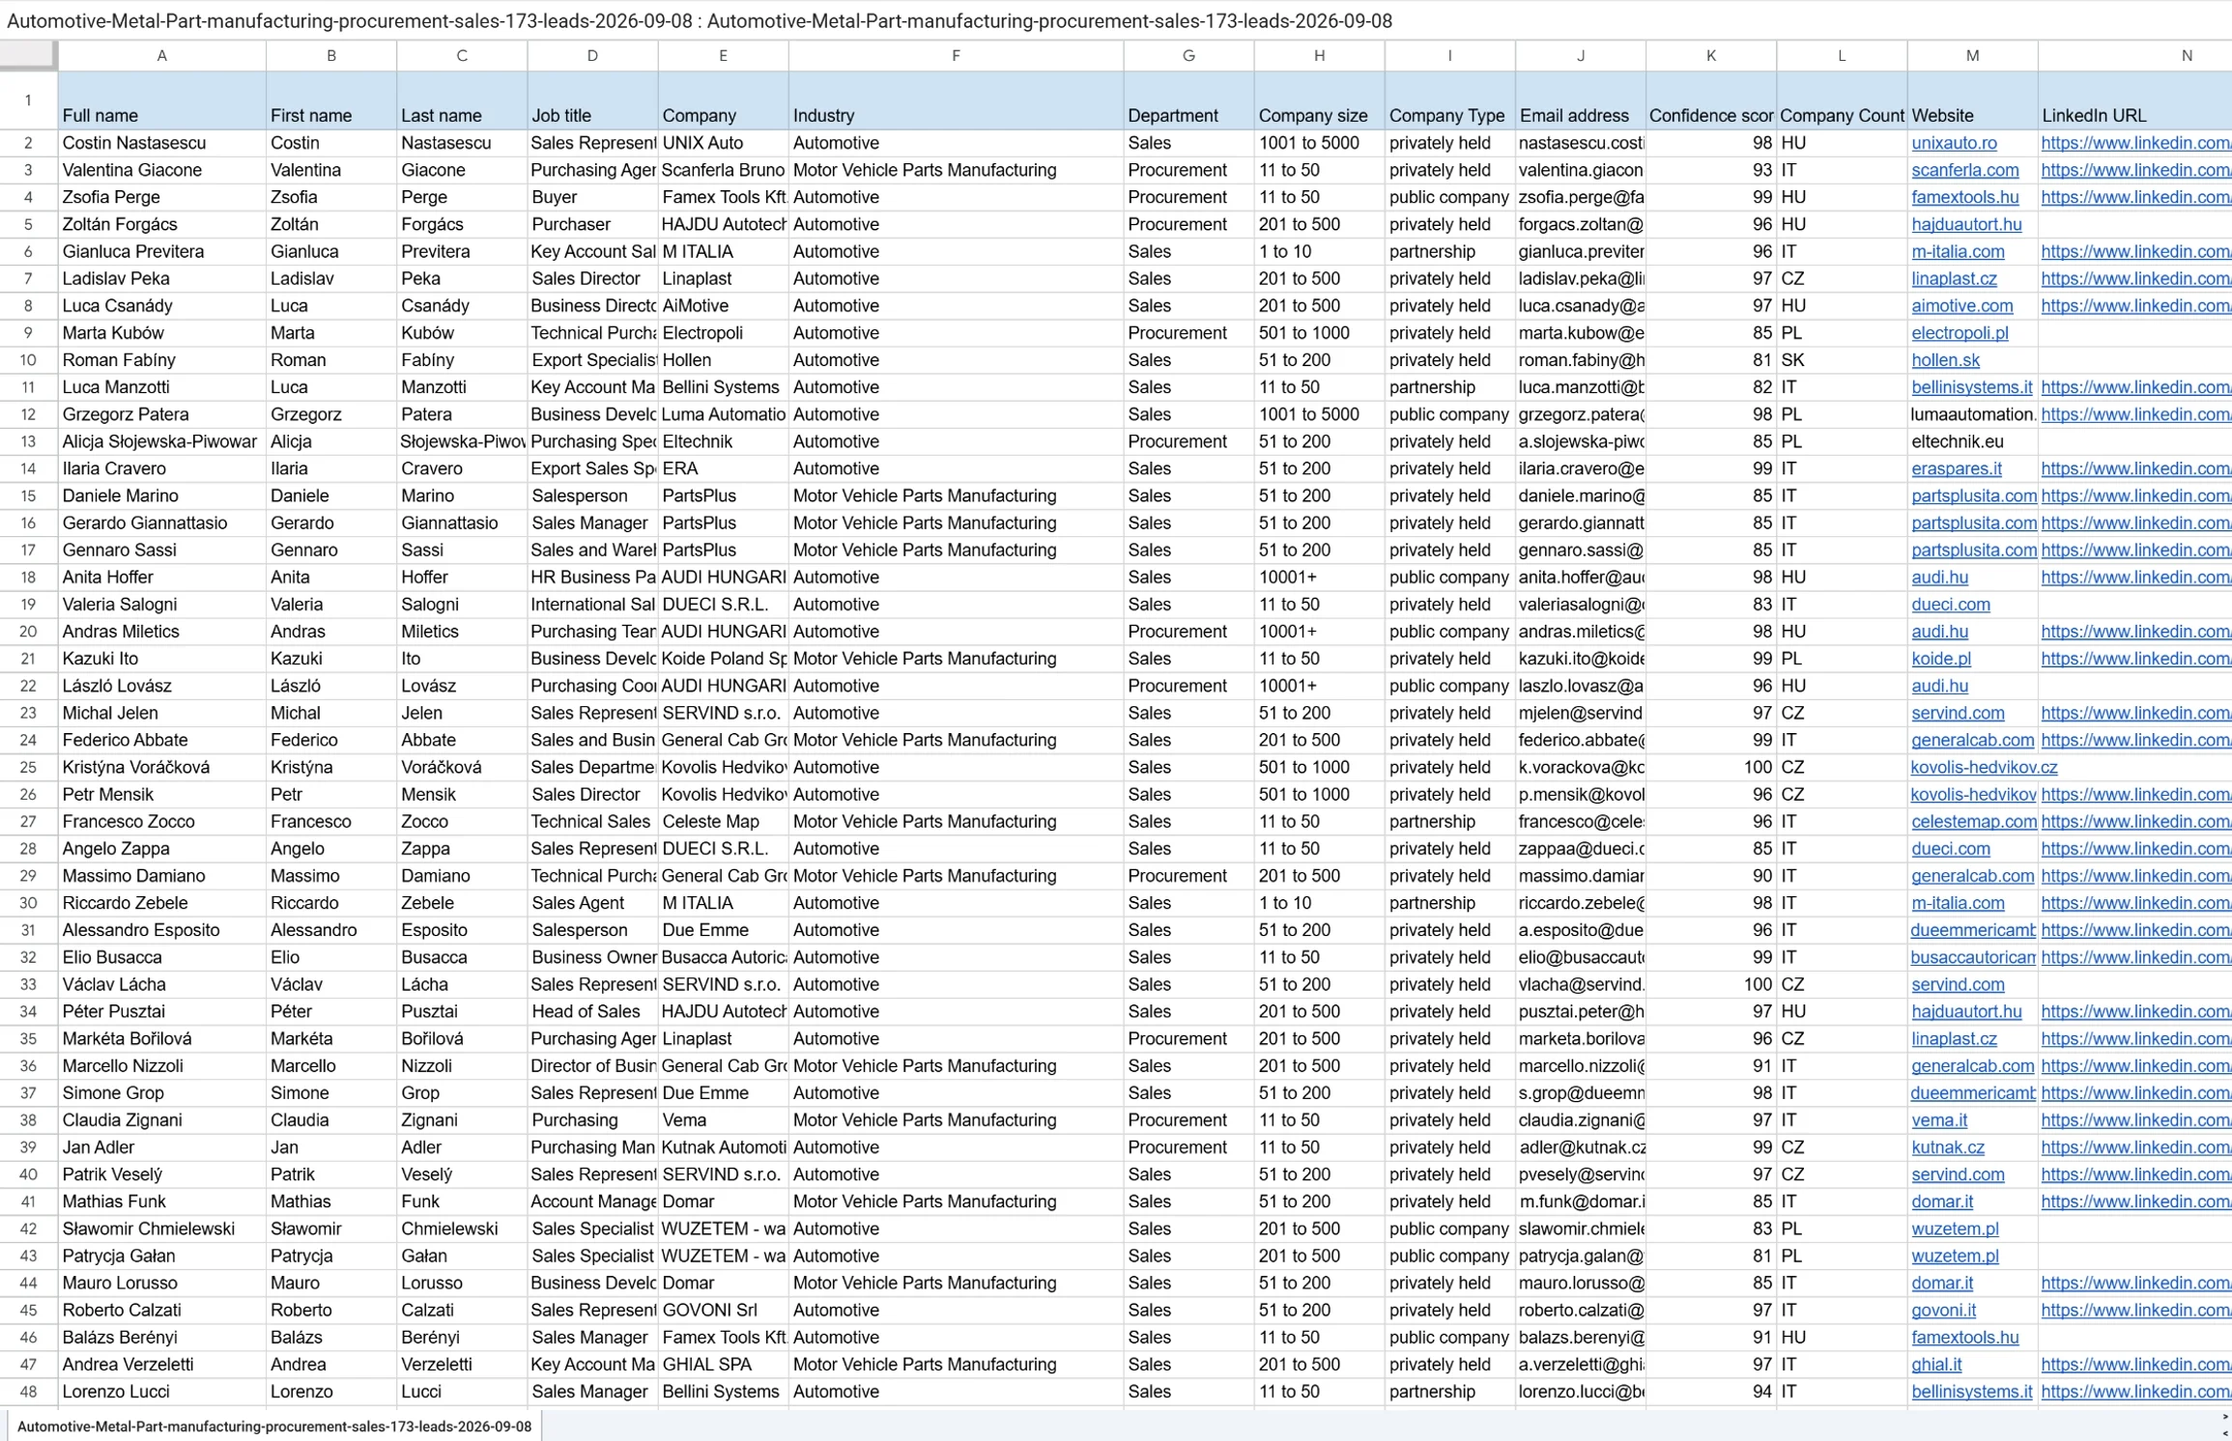Viewport: 2232px width, 1441px height.
Task: Select the '1 to 10' size cell for Gianluca Previtera
Action: 1319,251
